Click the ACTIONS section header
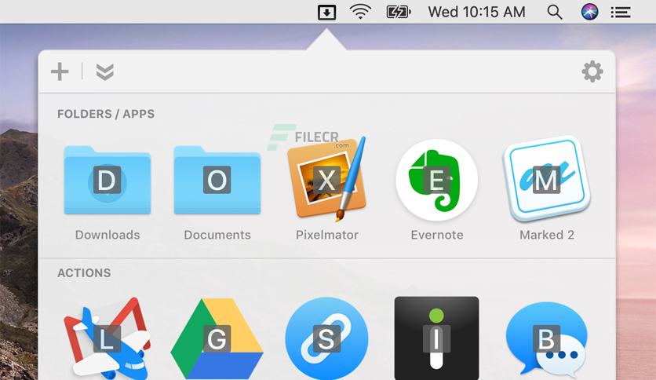656x380 pixels. 84,273
